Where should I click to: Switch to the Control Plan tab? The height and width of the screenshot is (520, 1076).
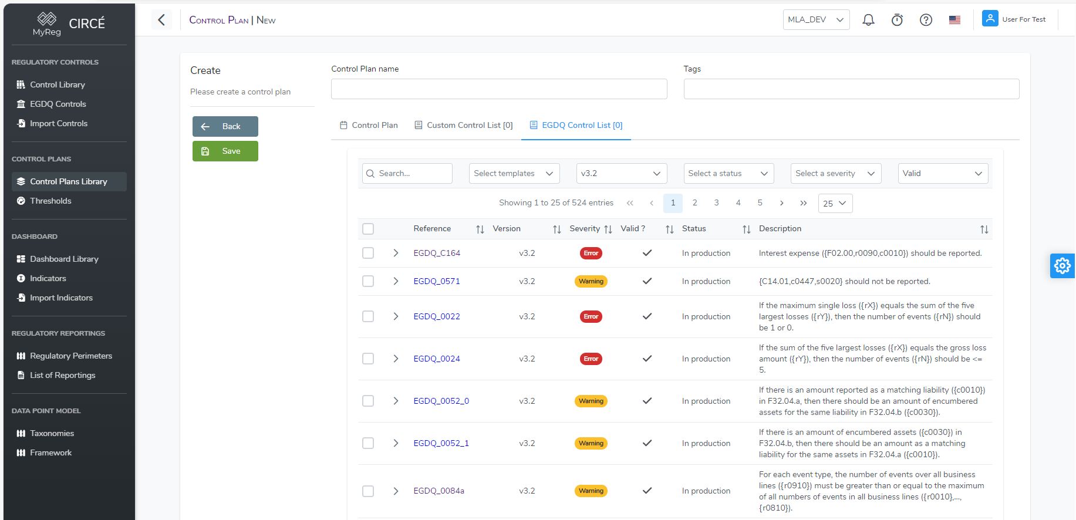369,125
